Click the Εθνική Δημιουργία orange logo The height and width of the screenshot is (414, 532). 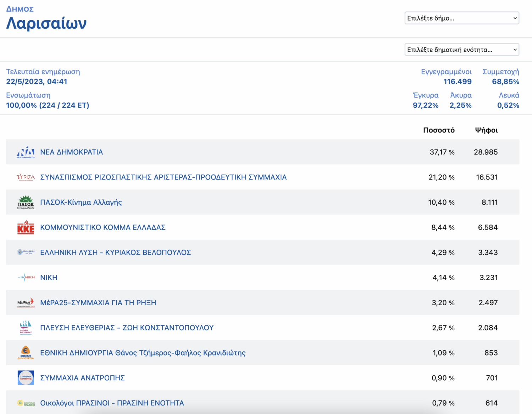point(26,353)
